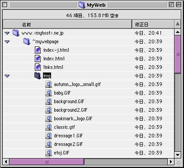184x168 pixels.
Task: Click the vertical scrollbar down arrow
Action: click(178, 155)
